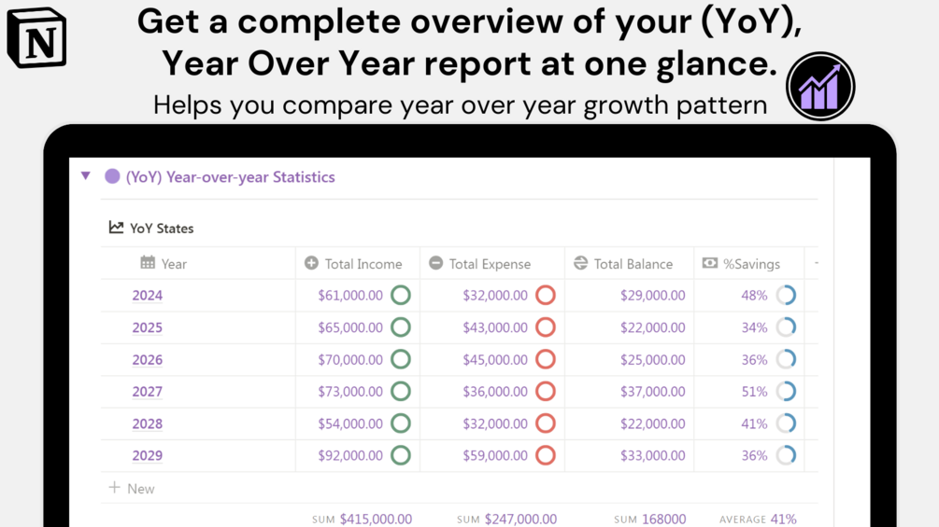
Task: Open the Total Income SUM dropdown
Action: click(362, 519)
